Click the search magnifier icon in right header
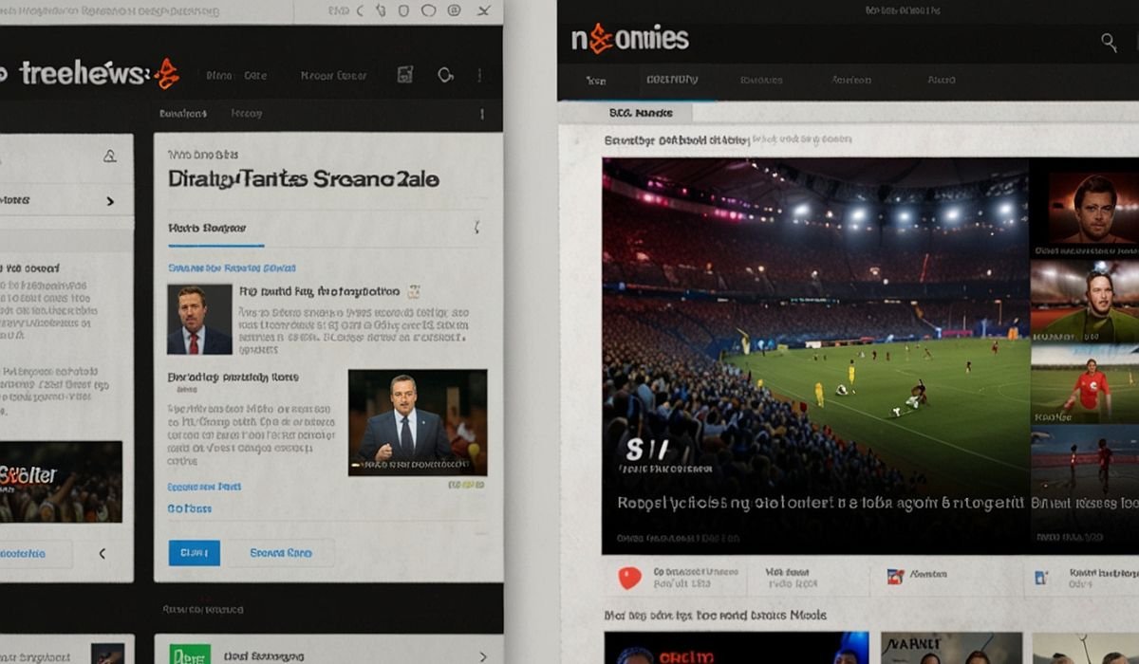This screenshot has height=664, width=1139. pos(1108,41)
